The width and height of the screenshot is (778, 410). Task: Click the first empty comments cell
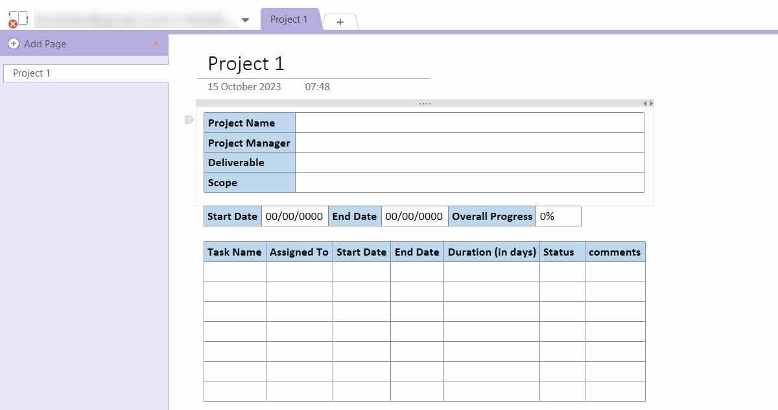click(x=615, y=272)
